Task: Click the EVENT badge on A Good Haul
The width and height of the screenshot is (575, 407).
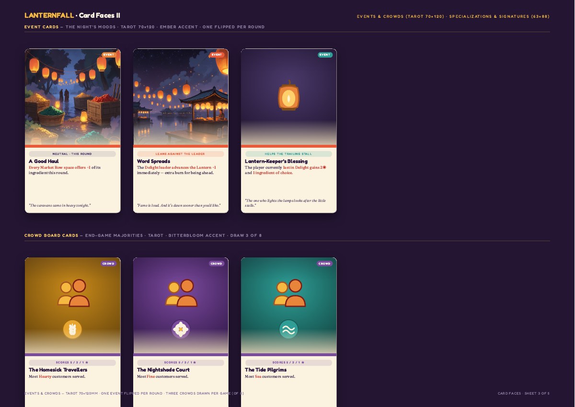Action: click(109, 55)
